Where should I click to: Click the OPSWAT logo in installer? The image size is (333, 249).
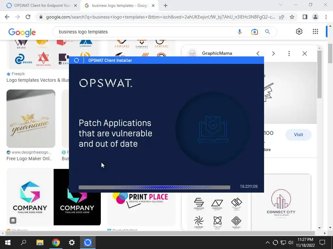coord(106,83)
